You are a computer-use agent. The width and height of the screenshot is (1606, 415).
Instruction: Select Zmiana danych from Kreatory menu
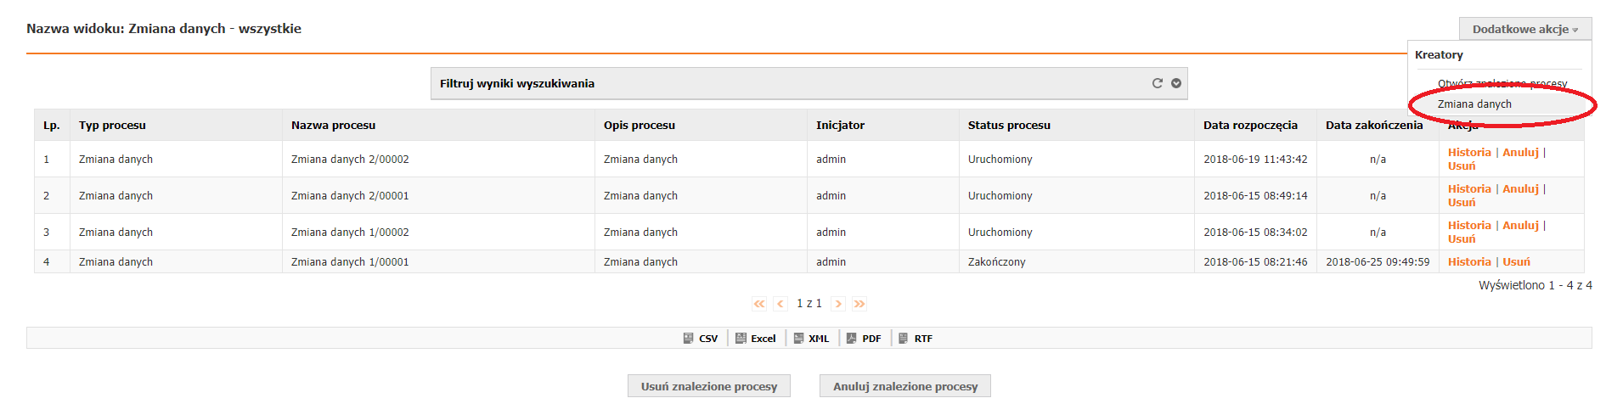tap(1474, 104)
